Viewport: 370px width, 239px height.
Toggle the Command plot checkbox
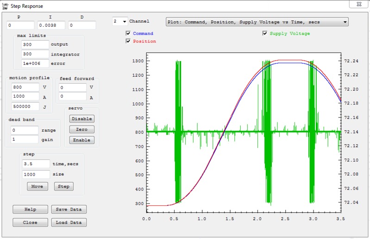128,34
